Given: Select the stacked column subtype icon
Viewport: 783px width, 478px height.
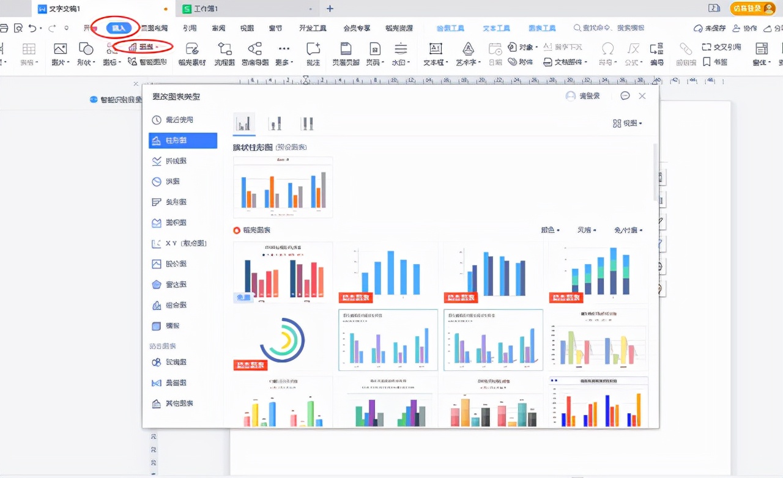Looking at the screenshot, I should pyautogui.click(x=275, y=123).
